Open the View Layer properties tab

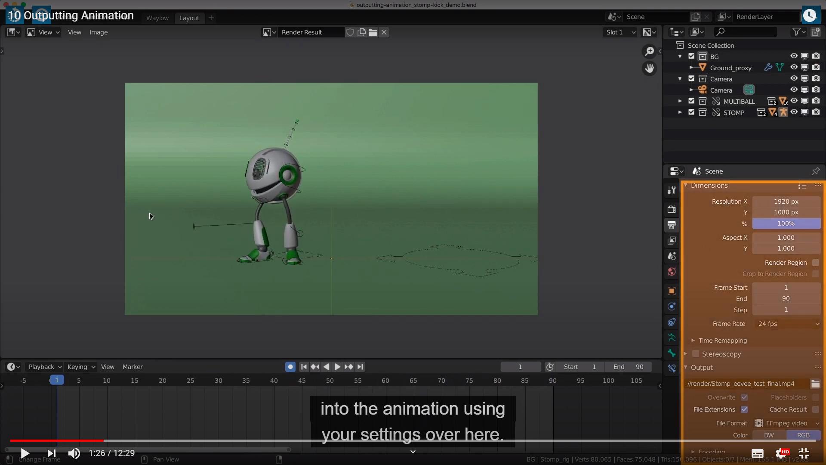(672, 240)
